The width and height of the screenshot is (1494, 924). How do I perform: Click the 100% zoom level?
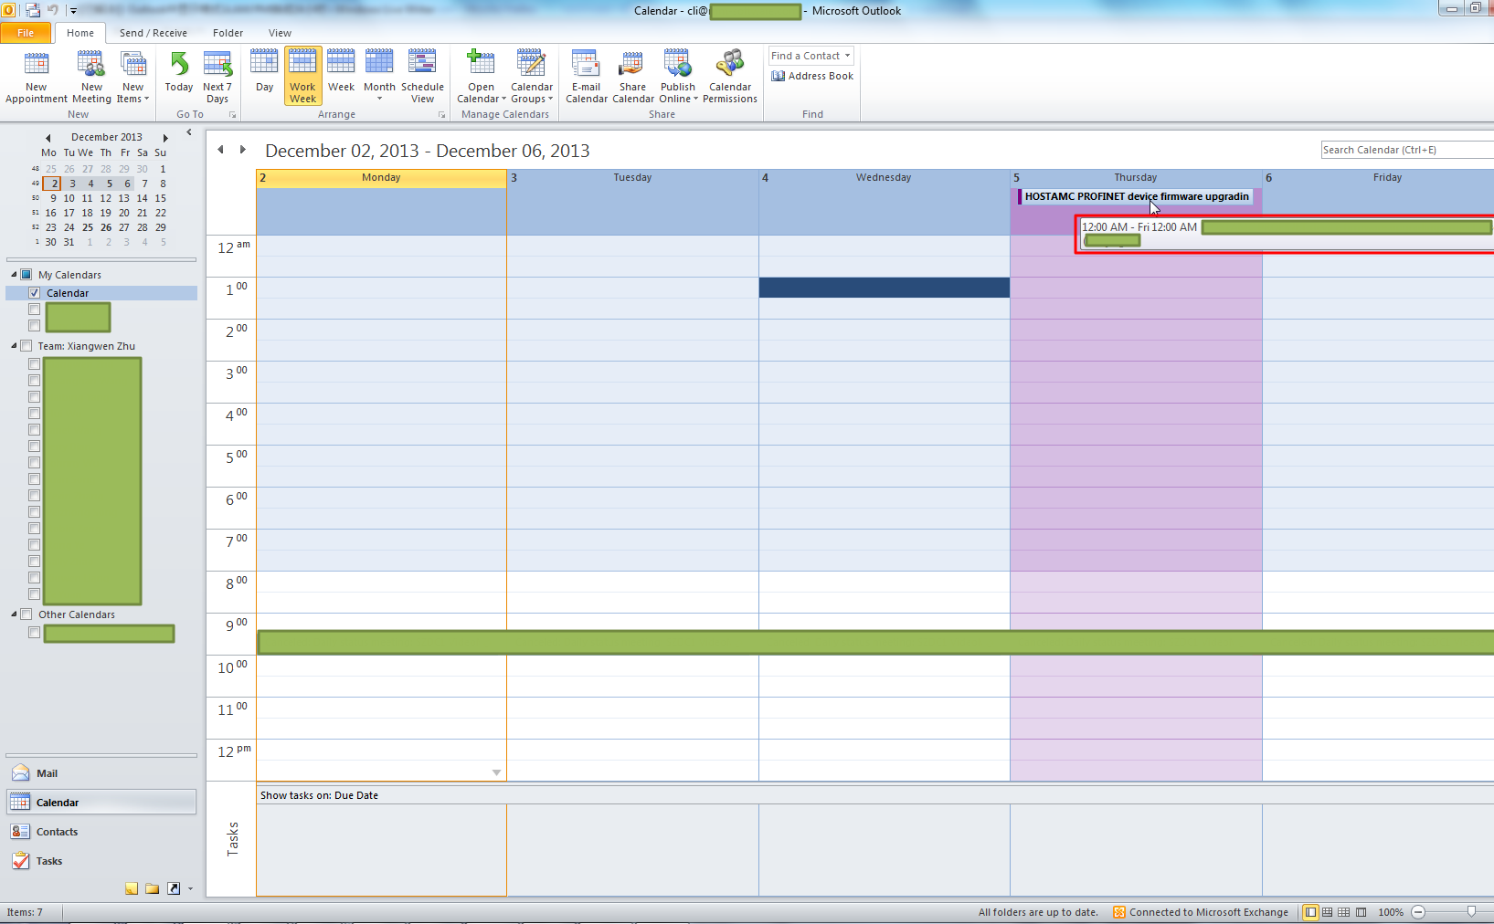pyautogui.click(x=1391, y=912)
